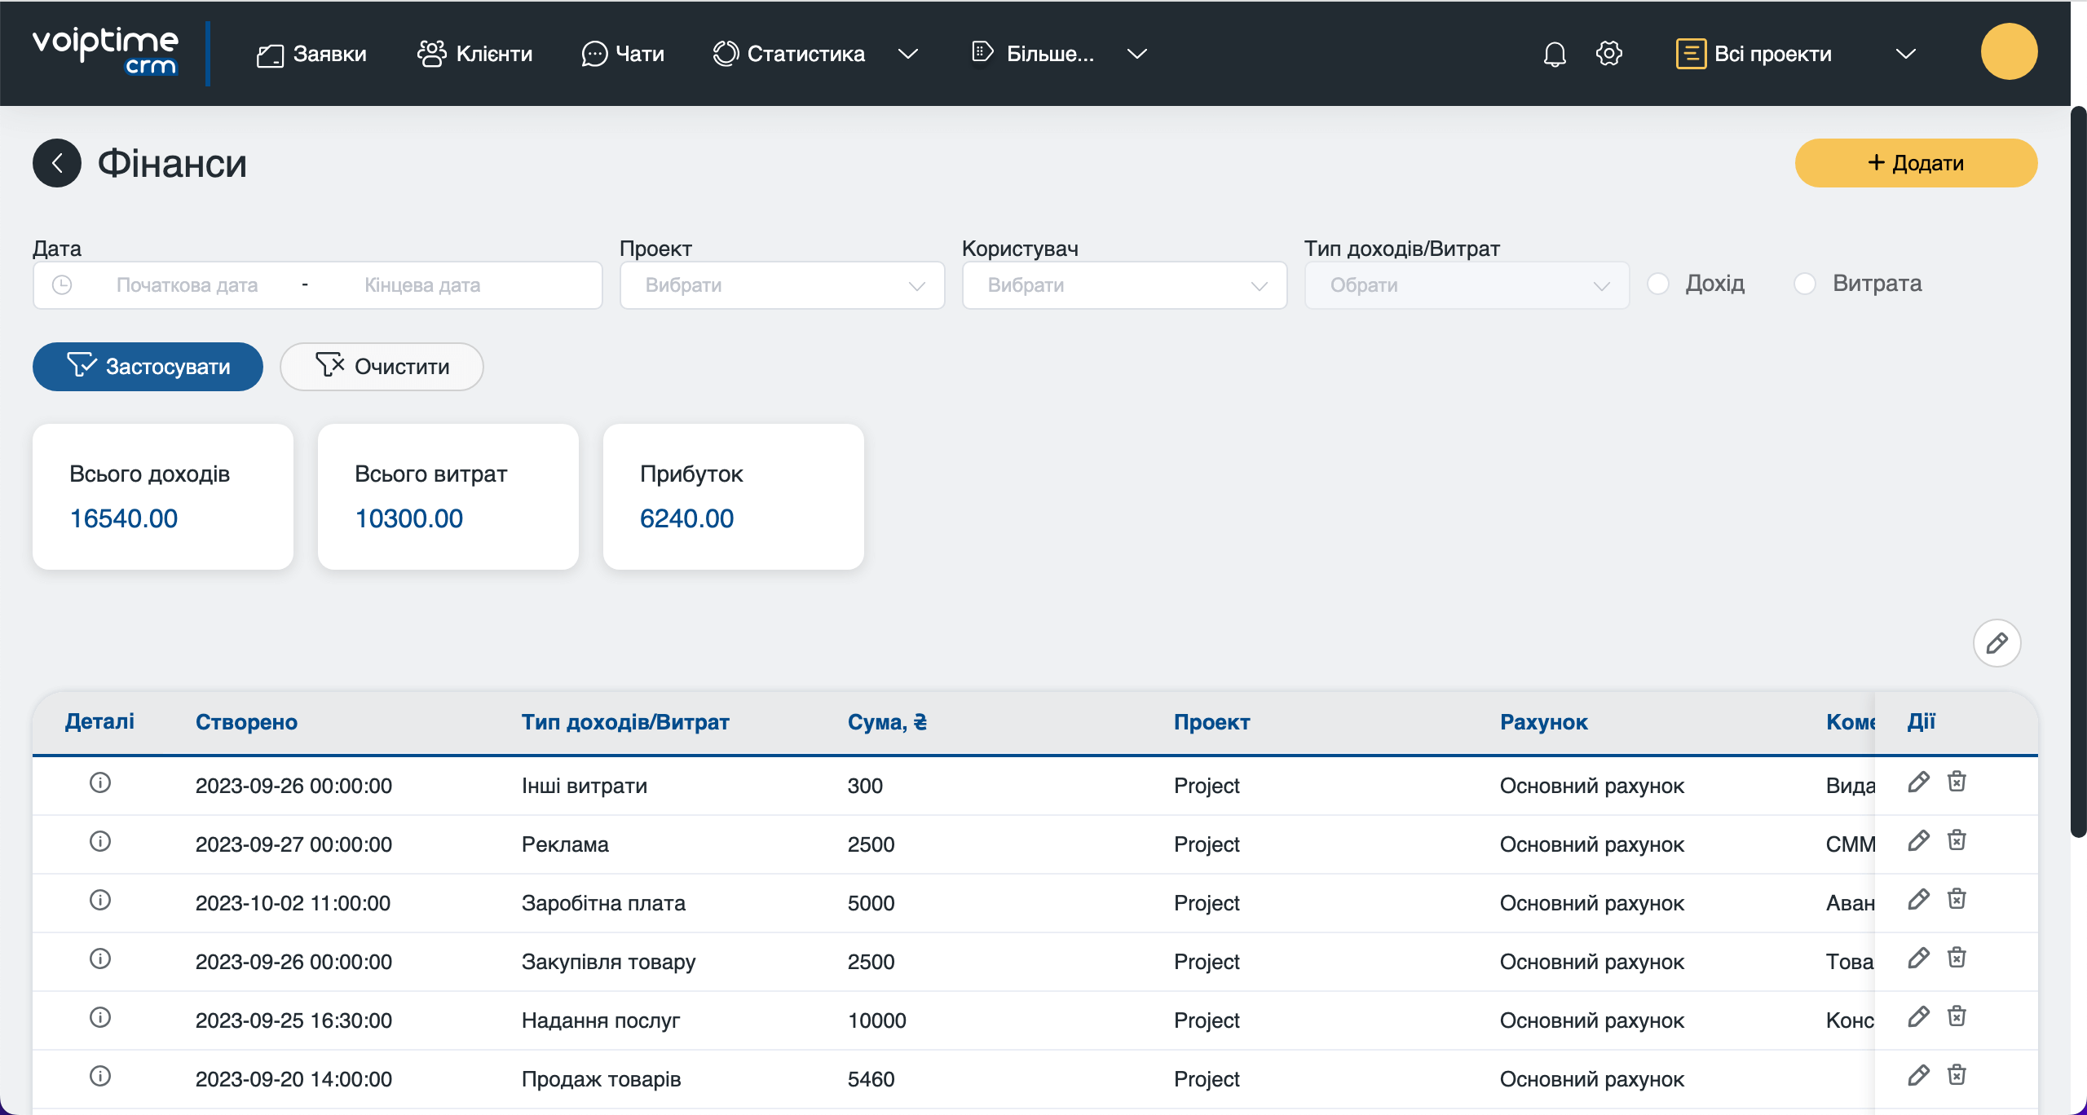2087x1115 pixels.
Task: Expand the Більше... menu chevron
Action: [1136, 54]
